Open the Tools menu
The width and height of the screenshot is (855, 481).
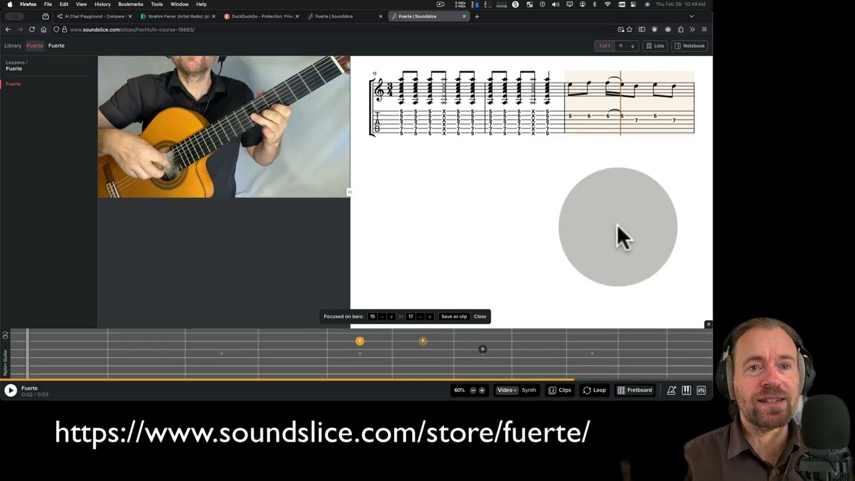pos(157,4)
